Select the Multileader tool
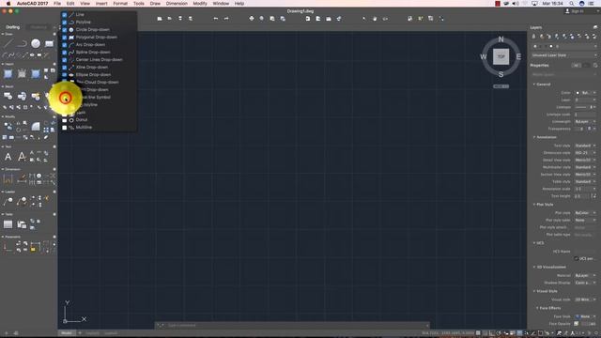Viewport: 601px width, 338px height. 8,201
